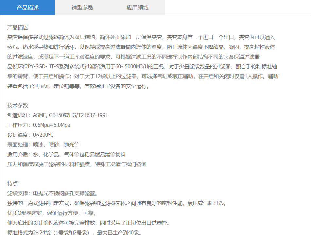Screen dimensions: 312x237
Task: Click the line 滤袋支撑：电抛光不锈钢多孔支撑滤篮
Action: (52, 193)
